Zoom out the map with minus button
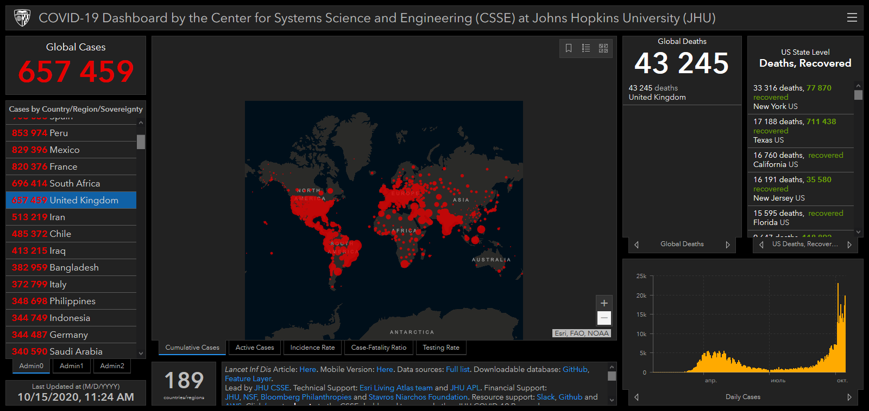Image resolution: width=869 pixels, height=411 pixels. point(604,318)
